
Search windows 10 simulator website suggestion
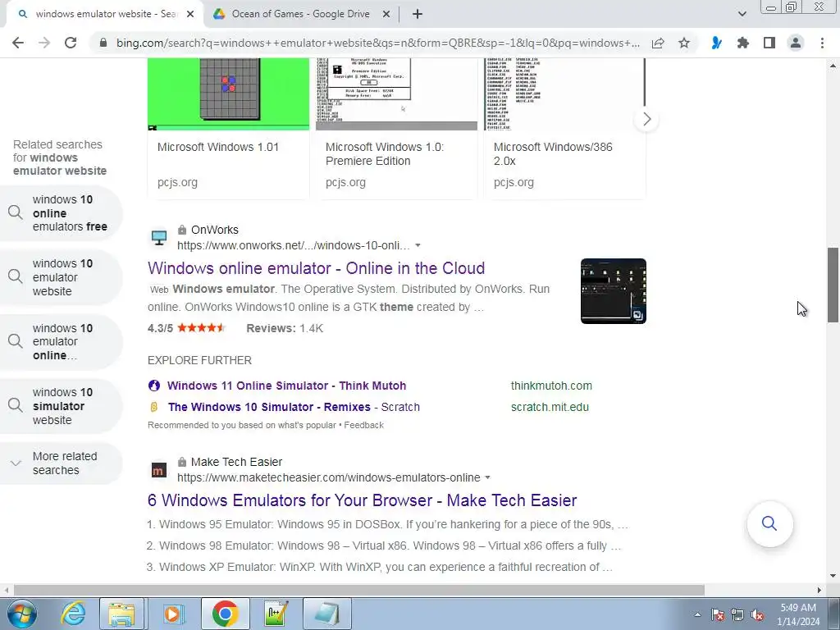coord(61,406)
